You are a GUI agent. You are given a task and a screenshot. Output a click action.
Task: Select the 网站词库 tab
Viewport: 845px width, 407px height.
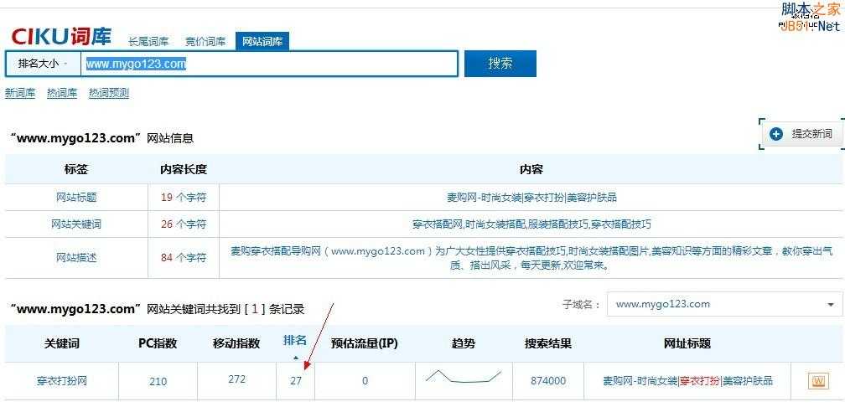tap(262, 42)
